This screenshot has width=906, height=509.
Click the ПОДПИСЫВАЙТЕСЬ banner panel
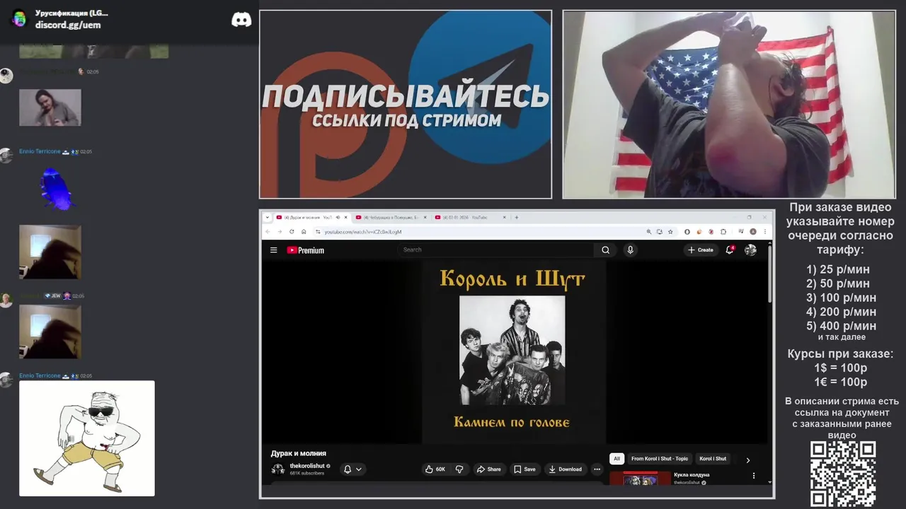[406, 104]
